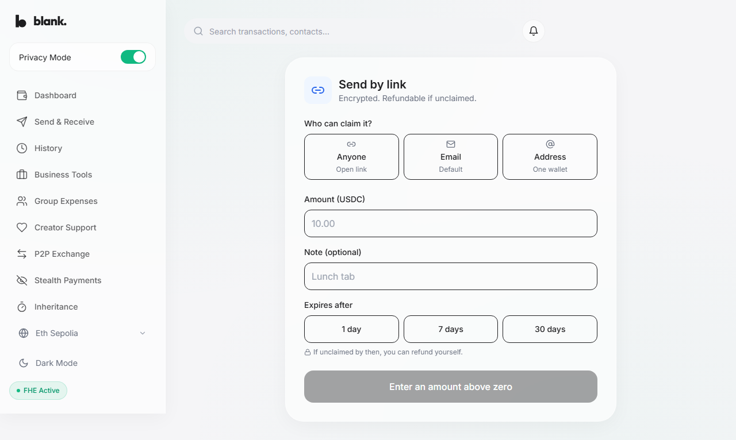Viewport: 736px width, 440px height.
Task: Navigate to Group Expenses
Action: (82, 201)
